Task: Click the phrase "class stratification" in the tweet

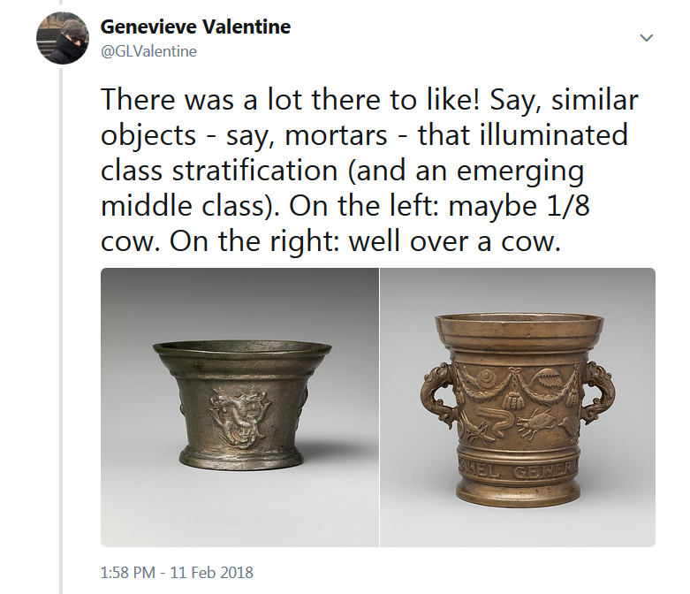Action: click(x=231, y=171)
